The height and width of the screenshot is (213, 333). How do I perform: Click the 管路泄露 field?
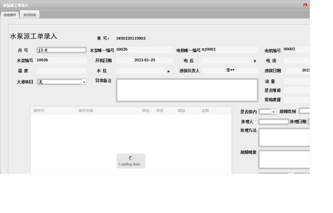(297, 100)
